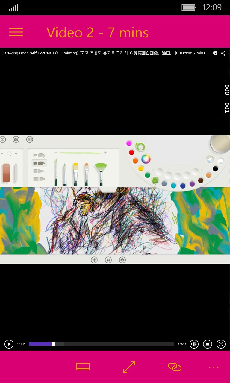
Task: Mute the video volume
Action: click(x=194, y=344)
